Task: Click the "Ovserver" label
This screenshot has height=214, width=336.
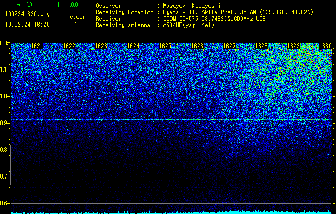Action: pos(108,6)
